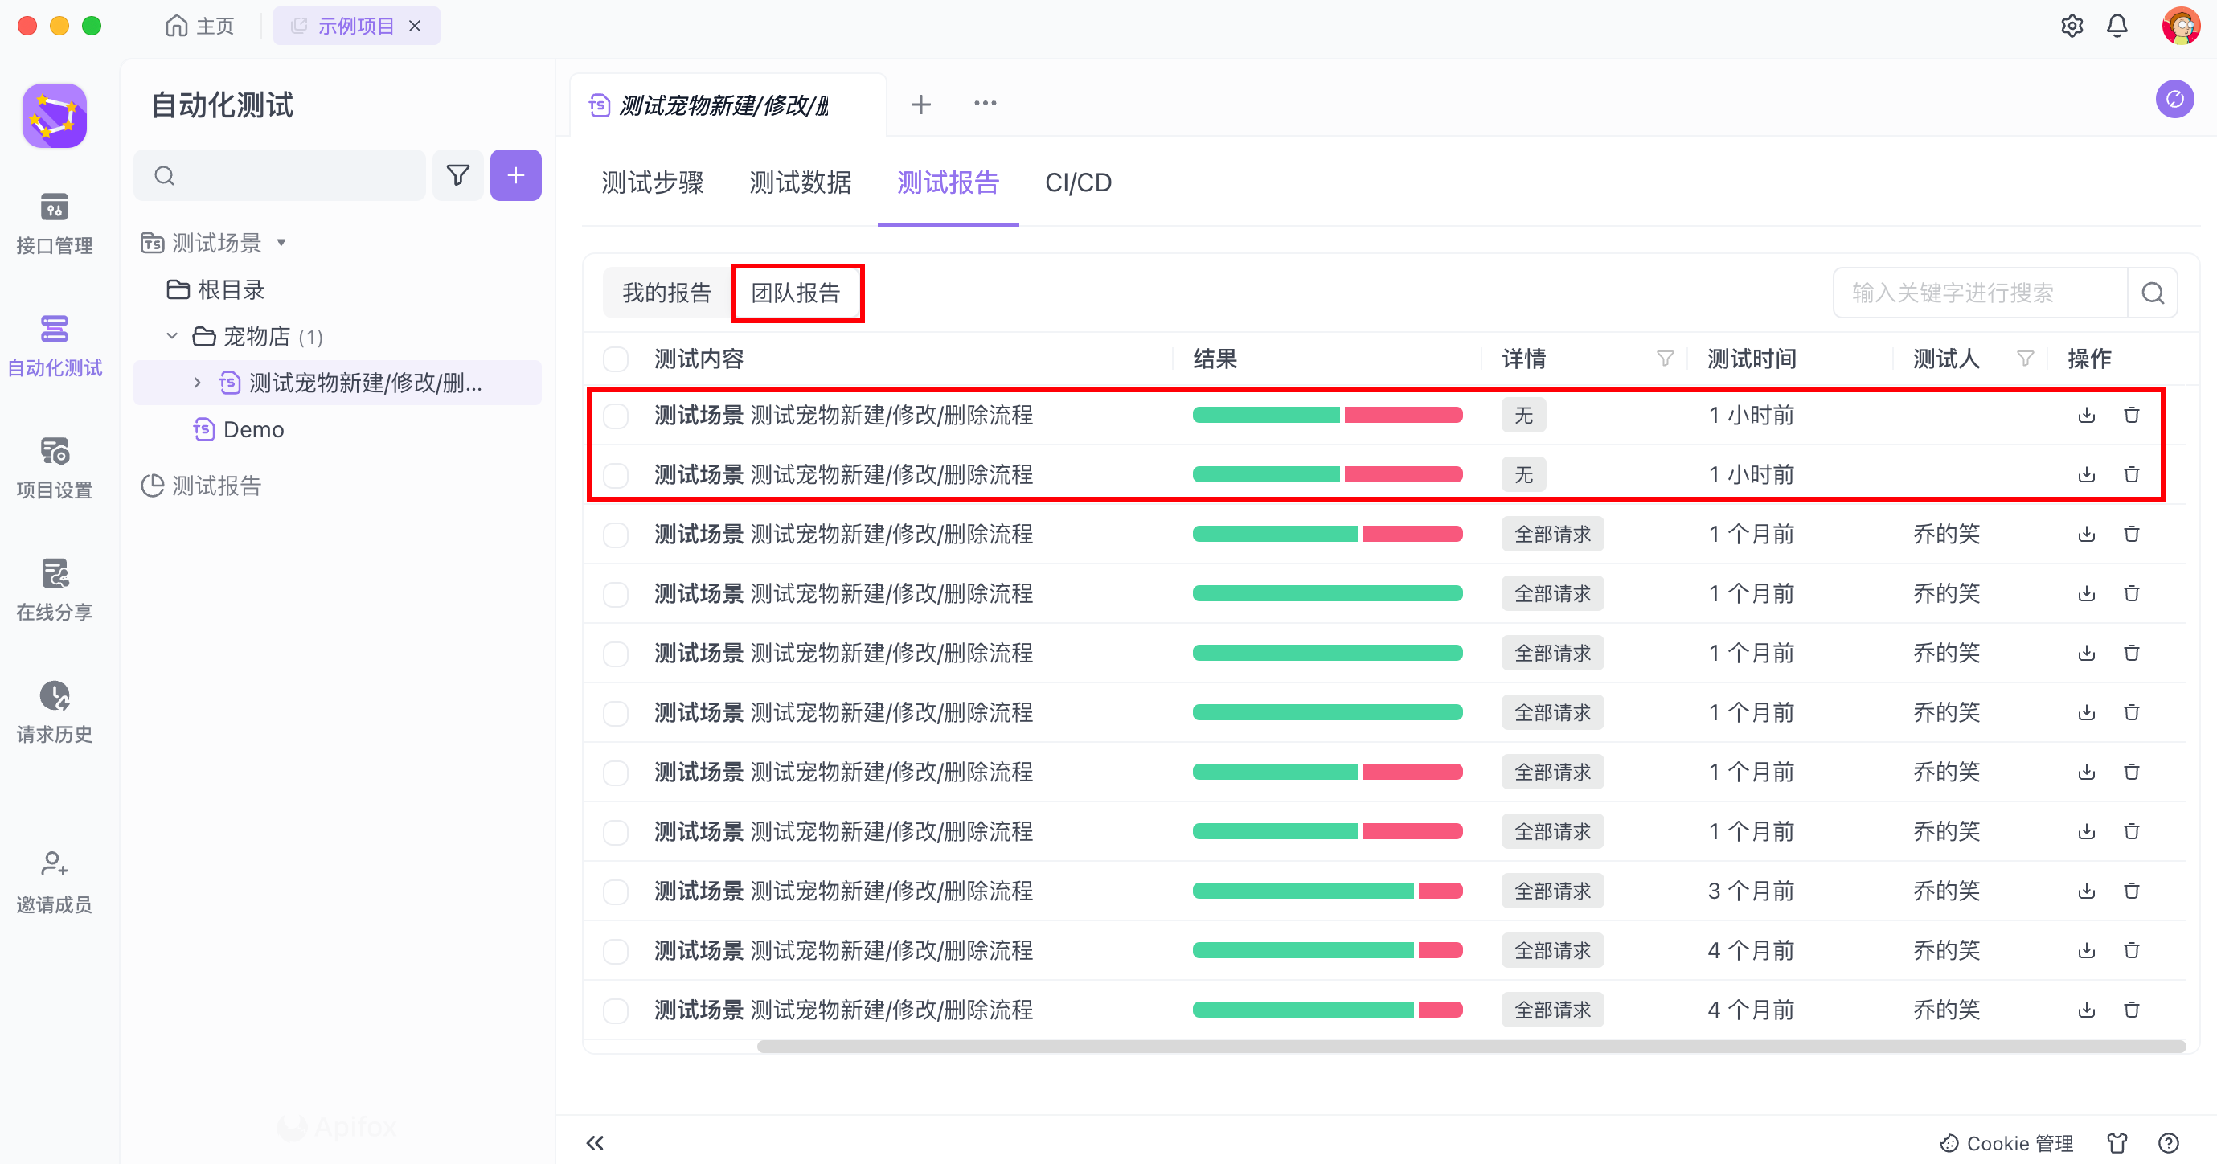Open notifications bell icon
This screenshot has height=1164, width=2217.
tap(2117, 26)
